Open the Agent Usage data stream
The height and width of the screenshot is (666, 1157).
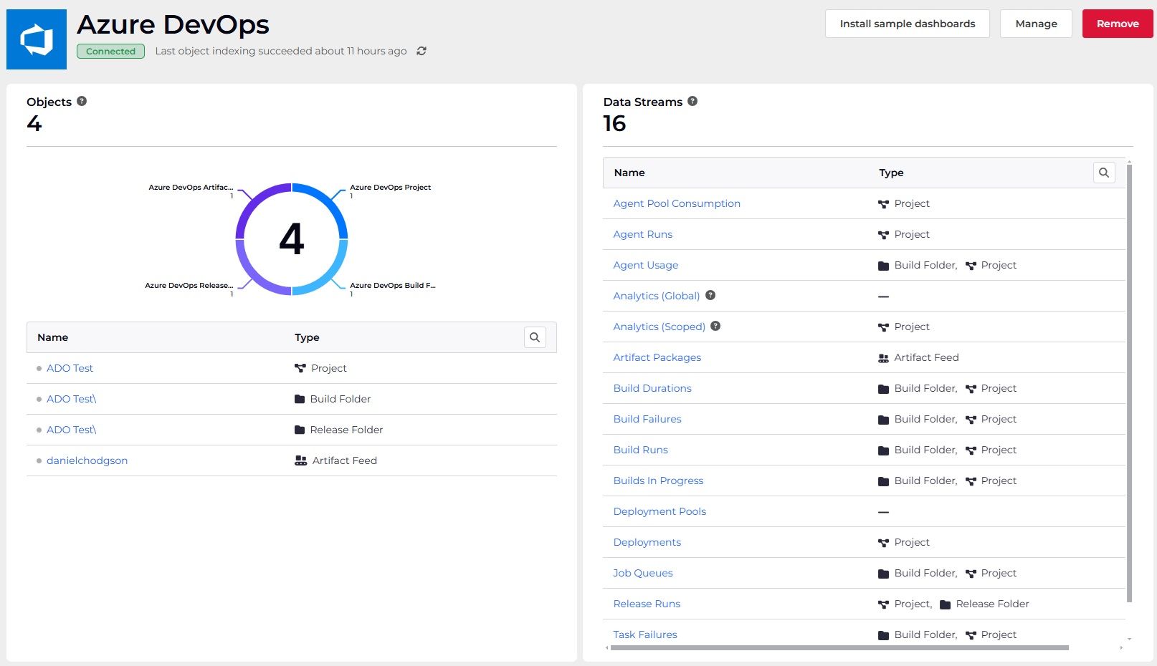(645, 265)
